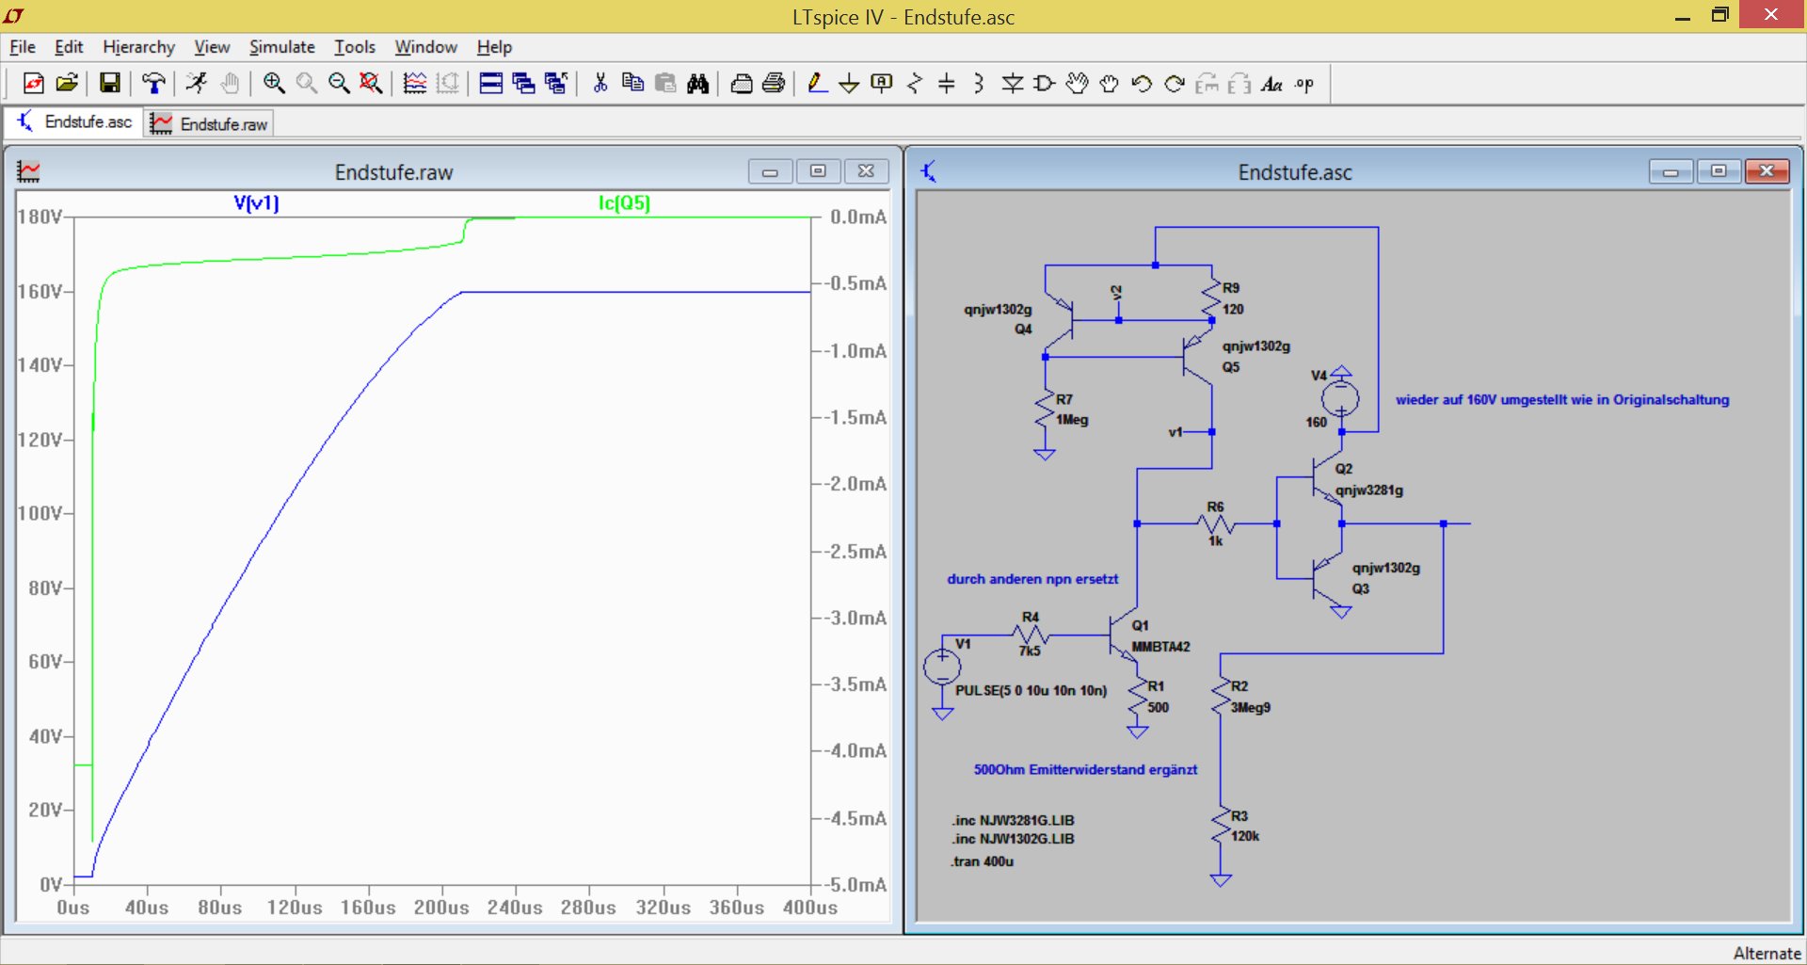Click the .inc NJW3281G.LIB directive
This screenshot has height=965, width=1807.
(x=1012, y=820)
